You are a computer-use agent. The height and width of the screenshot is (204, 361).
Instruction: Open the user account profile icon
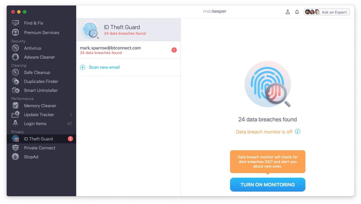point(288,12)
